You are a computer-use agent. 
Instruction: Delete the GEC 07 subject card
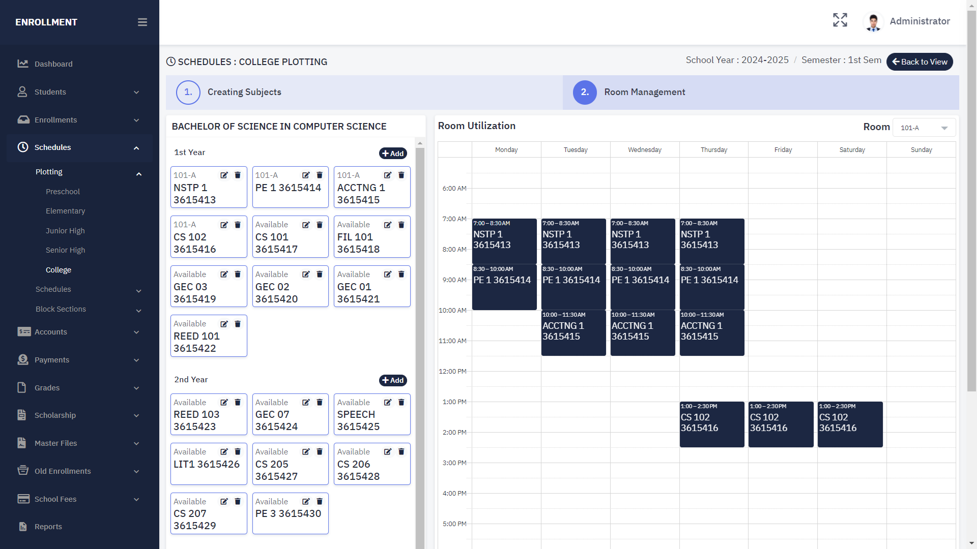320,403
